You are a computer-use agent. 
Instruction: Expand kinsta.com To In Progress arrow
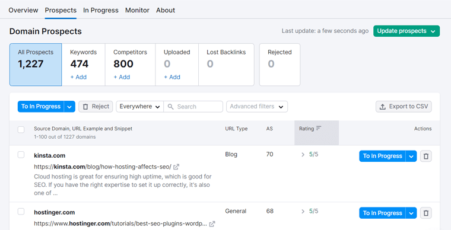[411, 156]
